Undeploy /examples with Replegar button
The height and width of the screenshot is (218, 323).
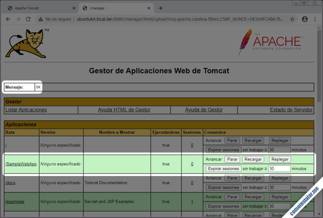point(280,197)
